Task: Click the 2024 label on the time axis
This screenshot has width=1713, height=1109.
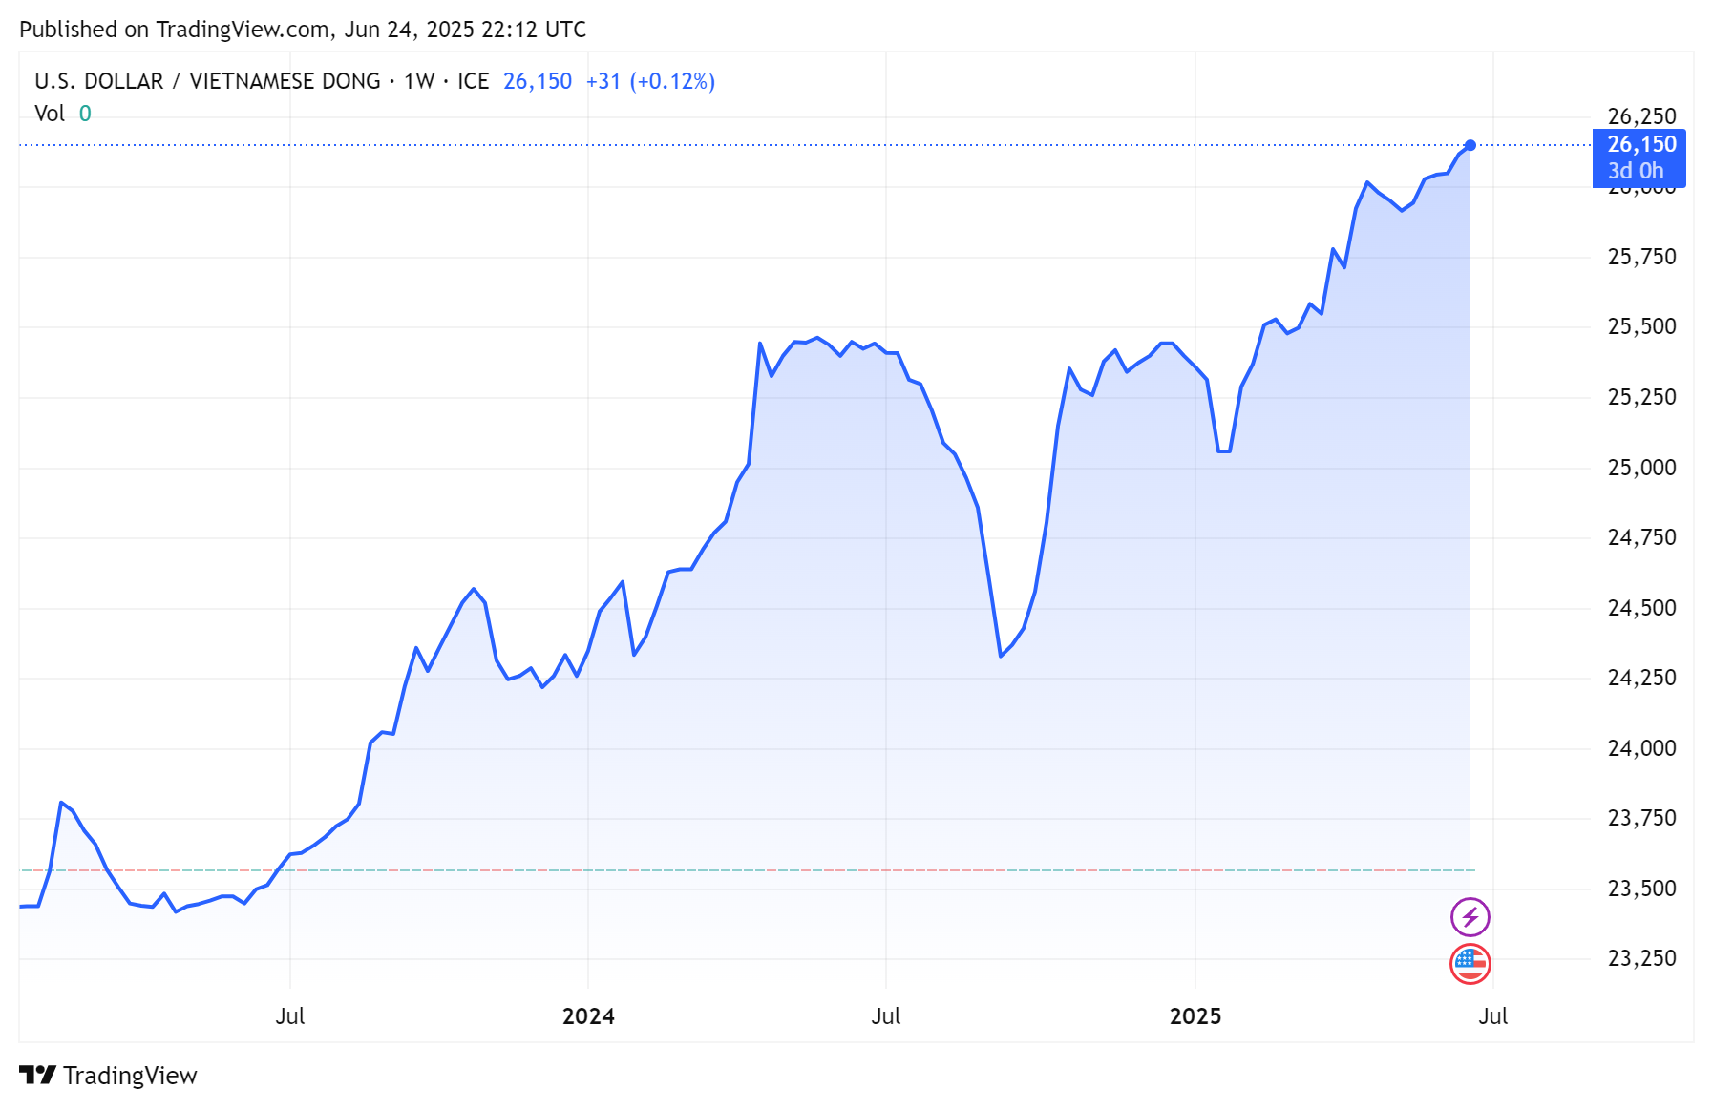Action: (589, 1016)
